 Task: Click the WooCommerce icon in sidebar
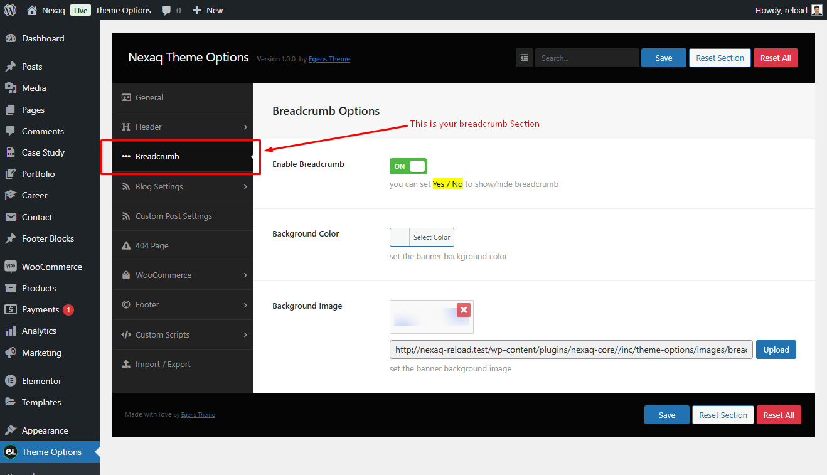pos(11,267)
